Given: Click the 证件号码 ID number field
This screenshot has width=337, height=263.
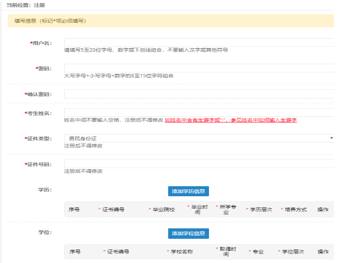Looking at the screenshot, I should coord(199,164).
